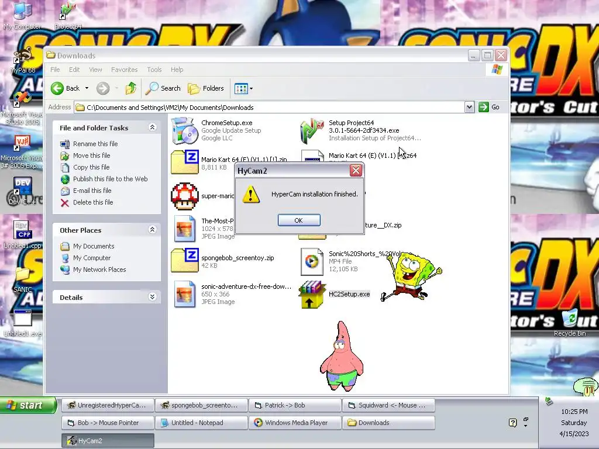Open the View menu
The width and height of the screenshot is (599, 449).
[x=95, y=70]
